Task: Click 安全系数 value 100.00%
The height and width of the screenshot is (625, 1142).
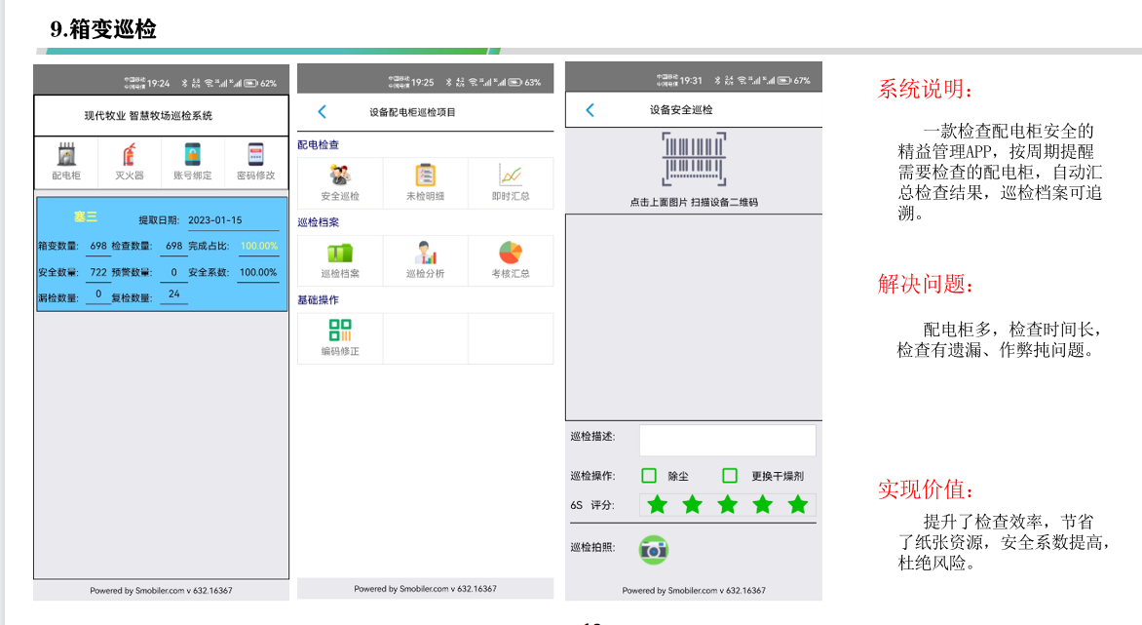Action: point(258,272)
